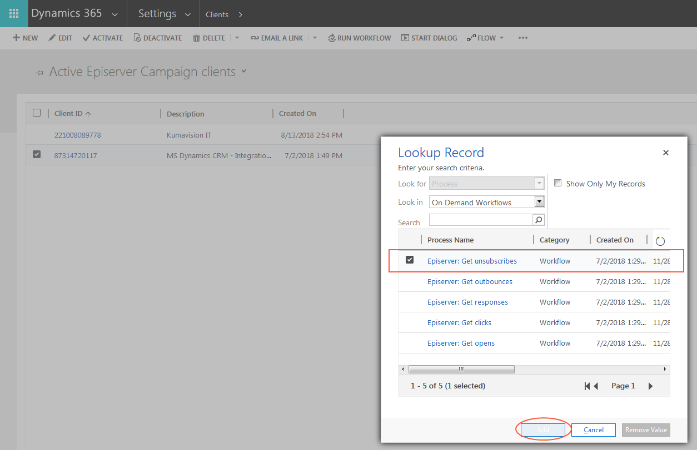This screenshot has height=450, width=697.
Task: Open Episerver: Get outbounces process link
Action: tap(470, 281)
